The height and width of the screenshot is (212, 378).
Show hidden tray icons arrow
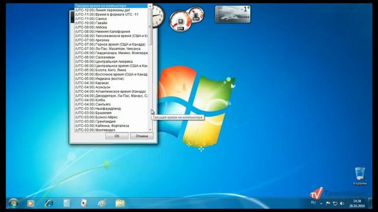click(x=321, y=204)
